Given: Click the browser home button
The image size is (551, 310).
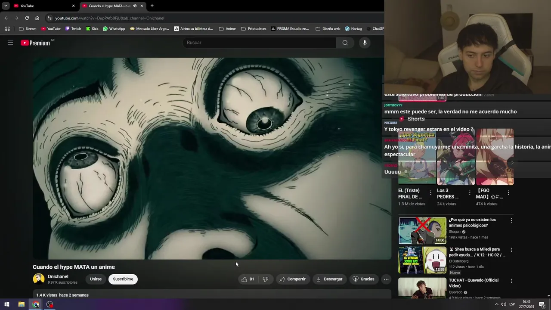Looking at the screenshot, I should click(37, 18).
